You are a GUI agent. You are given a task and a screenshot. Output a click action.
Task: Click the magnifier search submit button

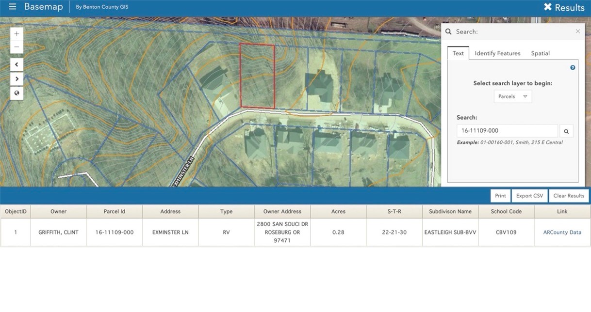click(x=566, y=131)
